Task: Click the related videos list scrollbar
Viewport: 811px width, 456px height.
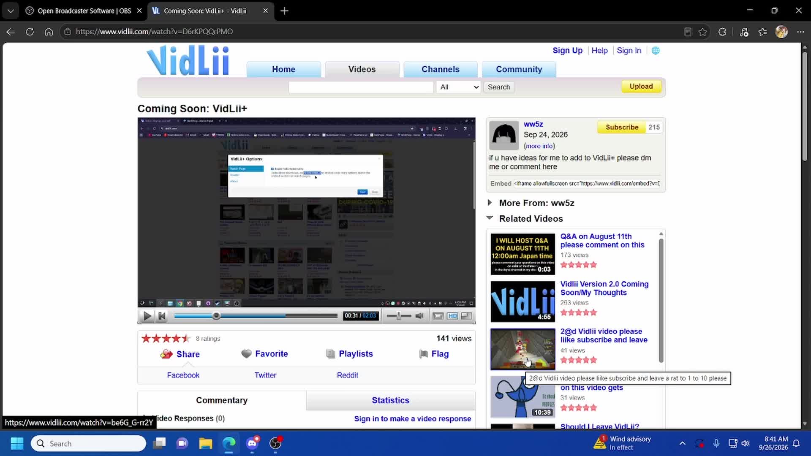Action: pyautogui.click(x=661, y=301)
